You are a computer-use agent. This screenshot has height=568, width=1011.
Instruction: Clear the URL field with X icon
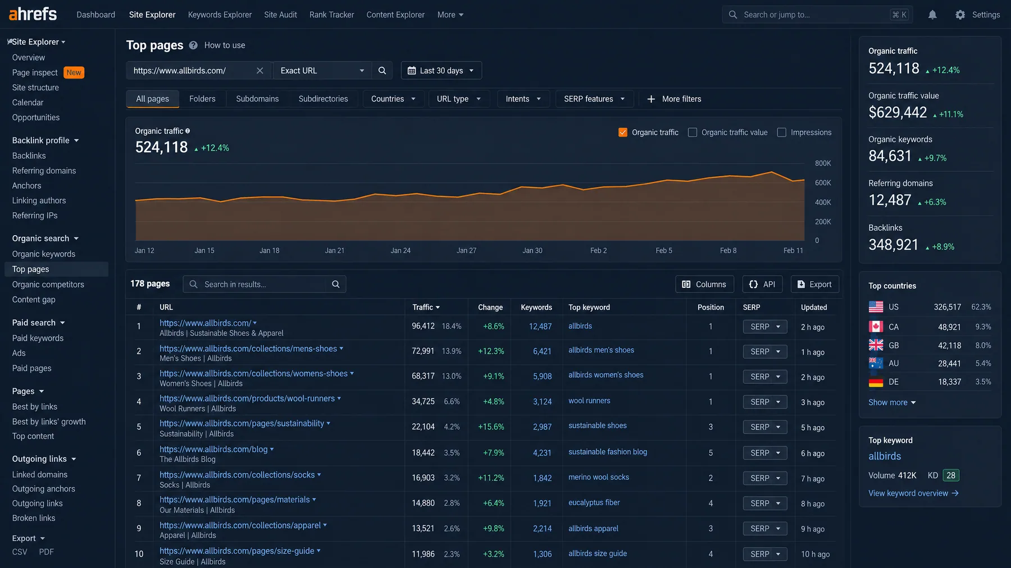(259, 70)
